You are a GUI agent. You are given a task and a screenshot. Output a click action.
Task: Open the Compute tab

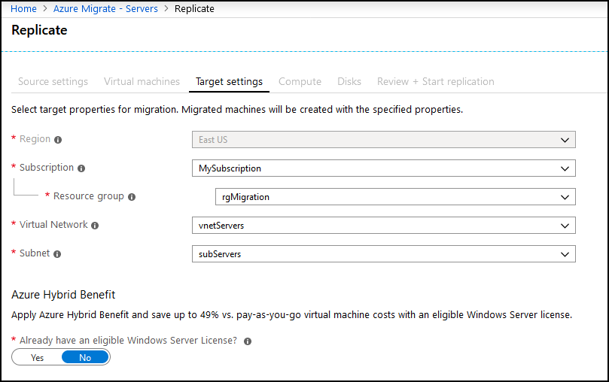coord(300,81)
